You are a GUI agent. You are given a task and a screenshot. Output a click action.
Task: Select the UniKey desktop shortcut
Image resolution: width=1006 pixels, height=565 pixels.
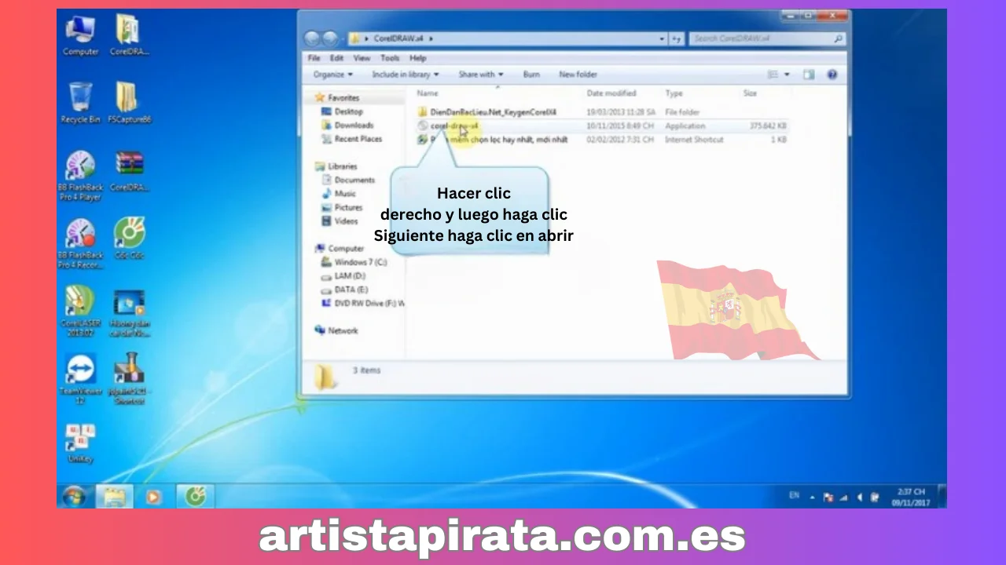pos(80,443)
